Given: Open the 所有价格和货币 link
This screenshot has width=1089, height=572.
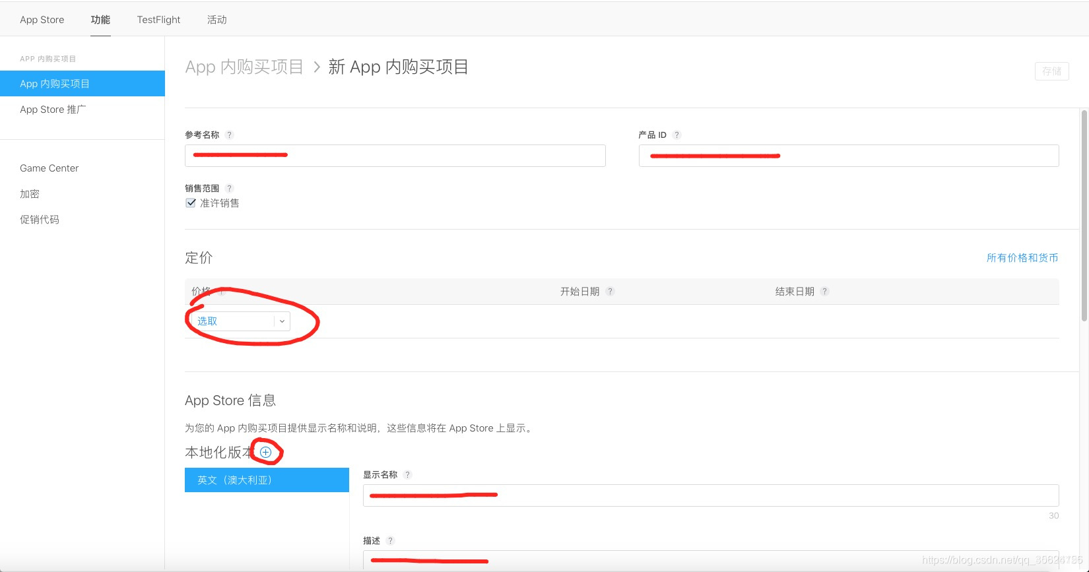Looking at the screenshot, I should point(1022,258).
